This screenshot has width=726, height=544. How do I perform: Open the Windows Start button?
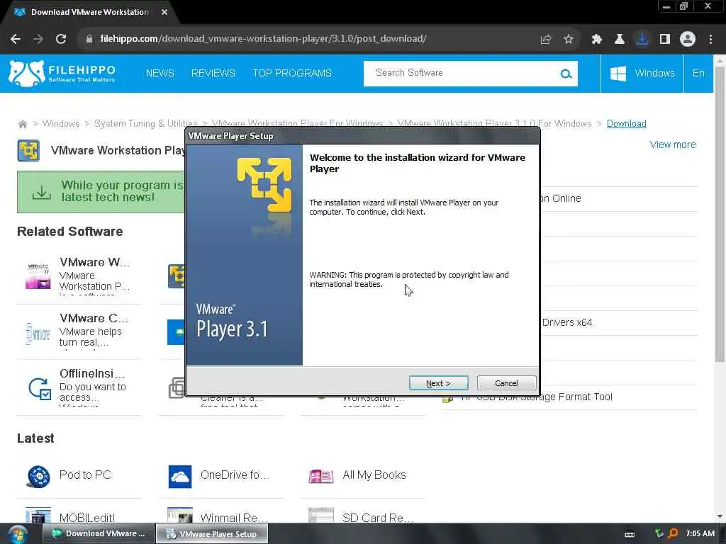point(18,535)
